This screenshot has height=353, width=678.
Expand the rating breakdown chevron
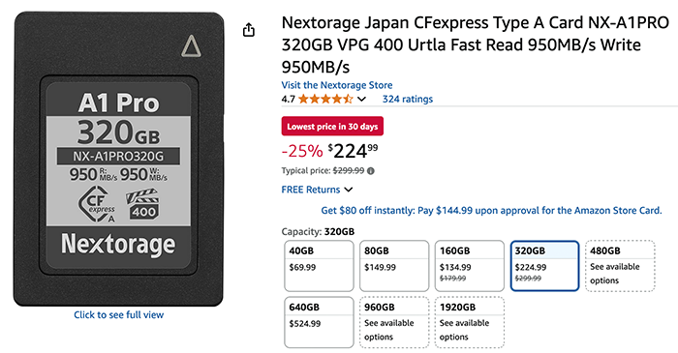click(x=362, y=100)
